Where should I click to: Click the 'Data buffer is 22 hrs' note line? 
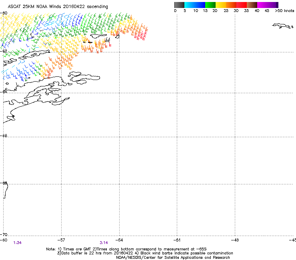click(145, 253)
